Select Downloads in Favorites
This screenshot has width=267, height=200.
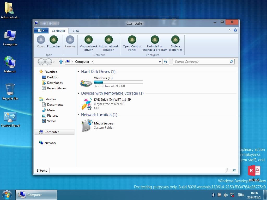(55, 83)
